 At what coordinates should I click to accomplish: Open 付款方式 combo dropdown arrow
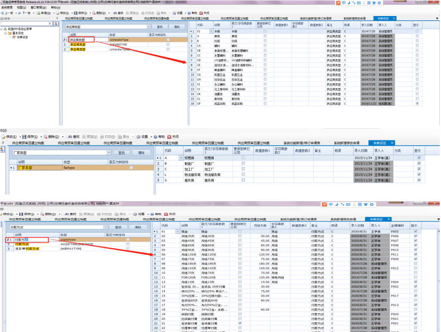click(x=106, y=227)
